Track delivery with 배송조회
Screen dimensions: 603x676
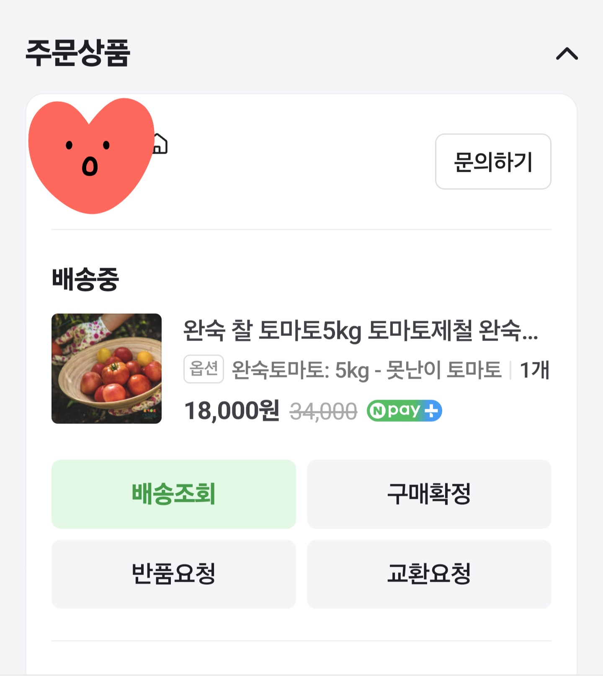[174, 494]
